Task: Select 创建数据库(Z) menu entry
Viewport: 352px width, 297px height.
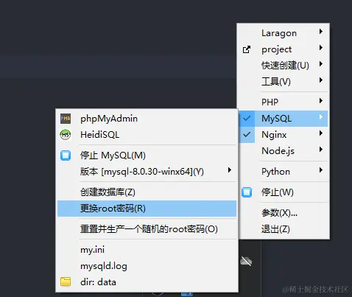Action: click(147, 192)
